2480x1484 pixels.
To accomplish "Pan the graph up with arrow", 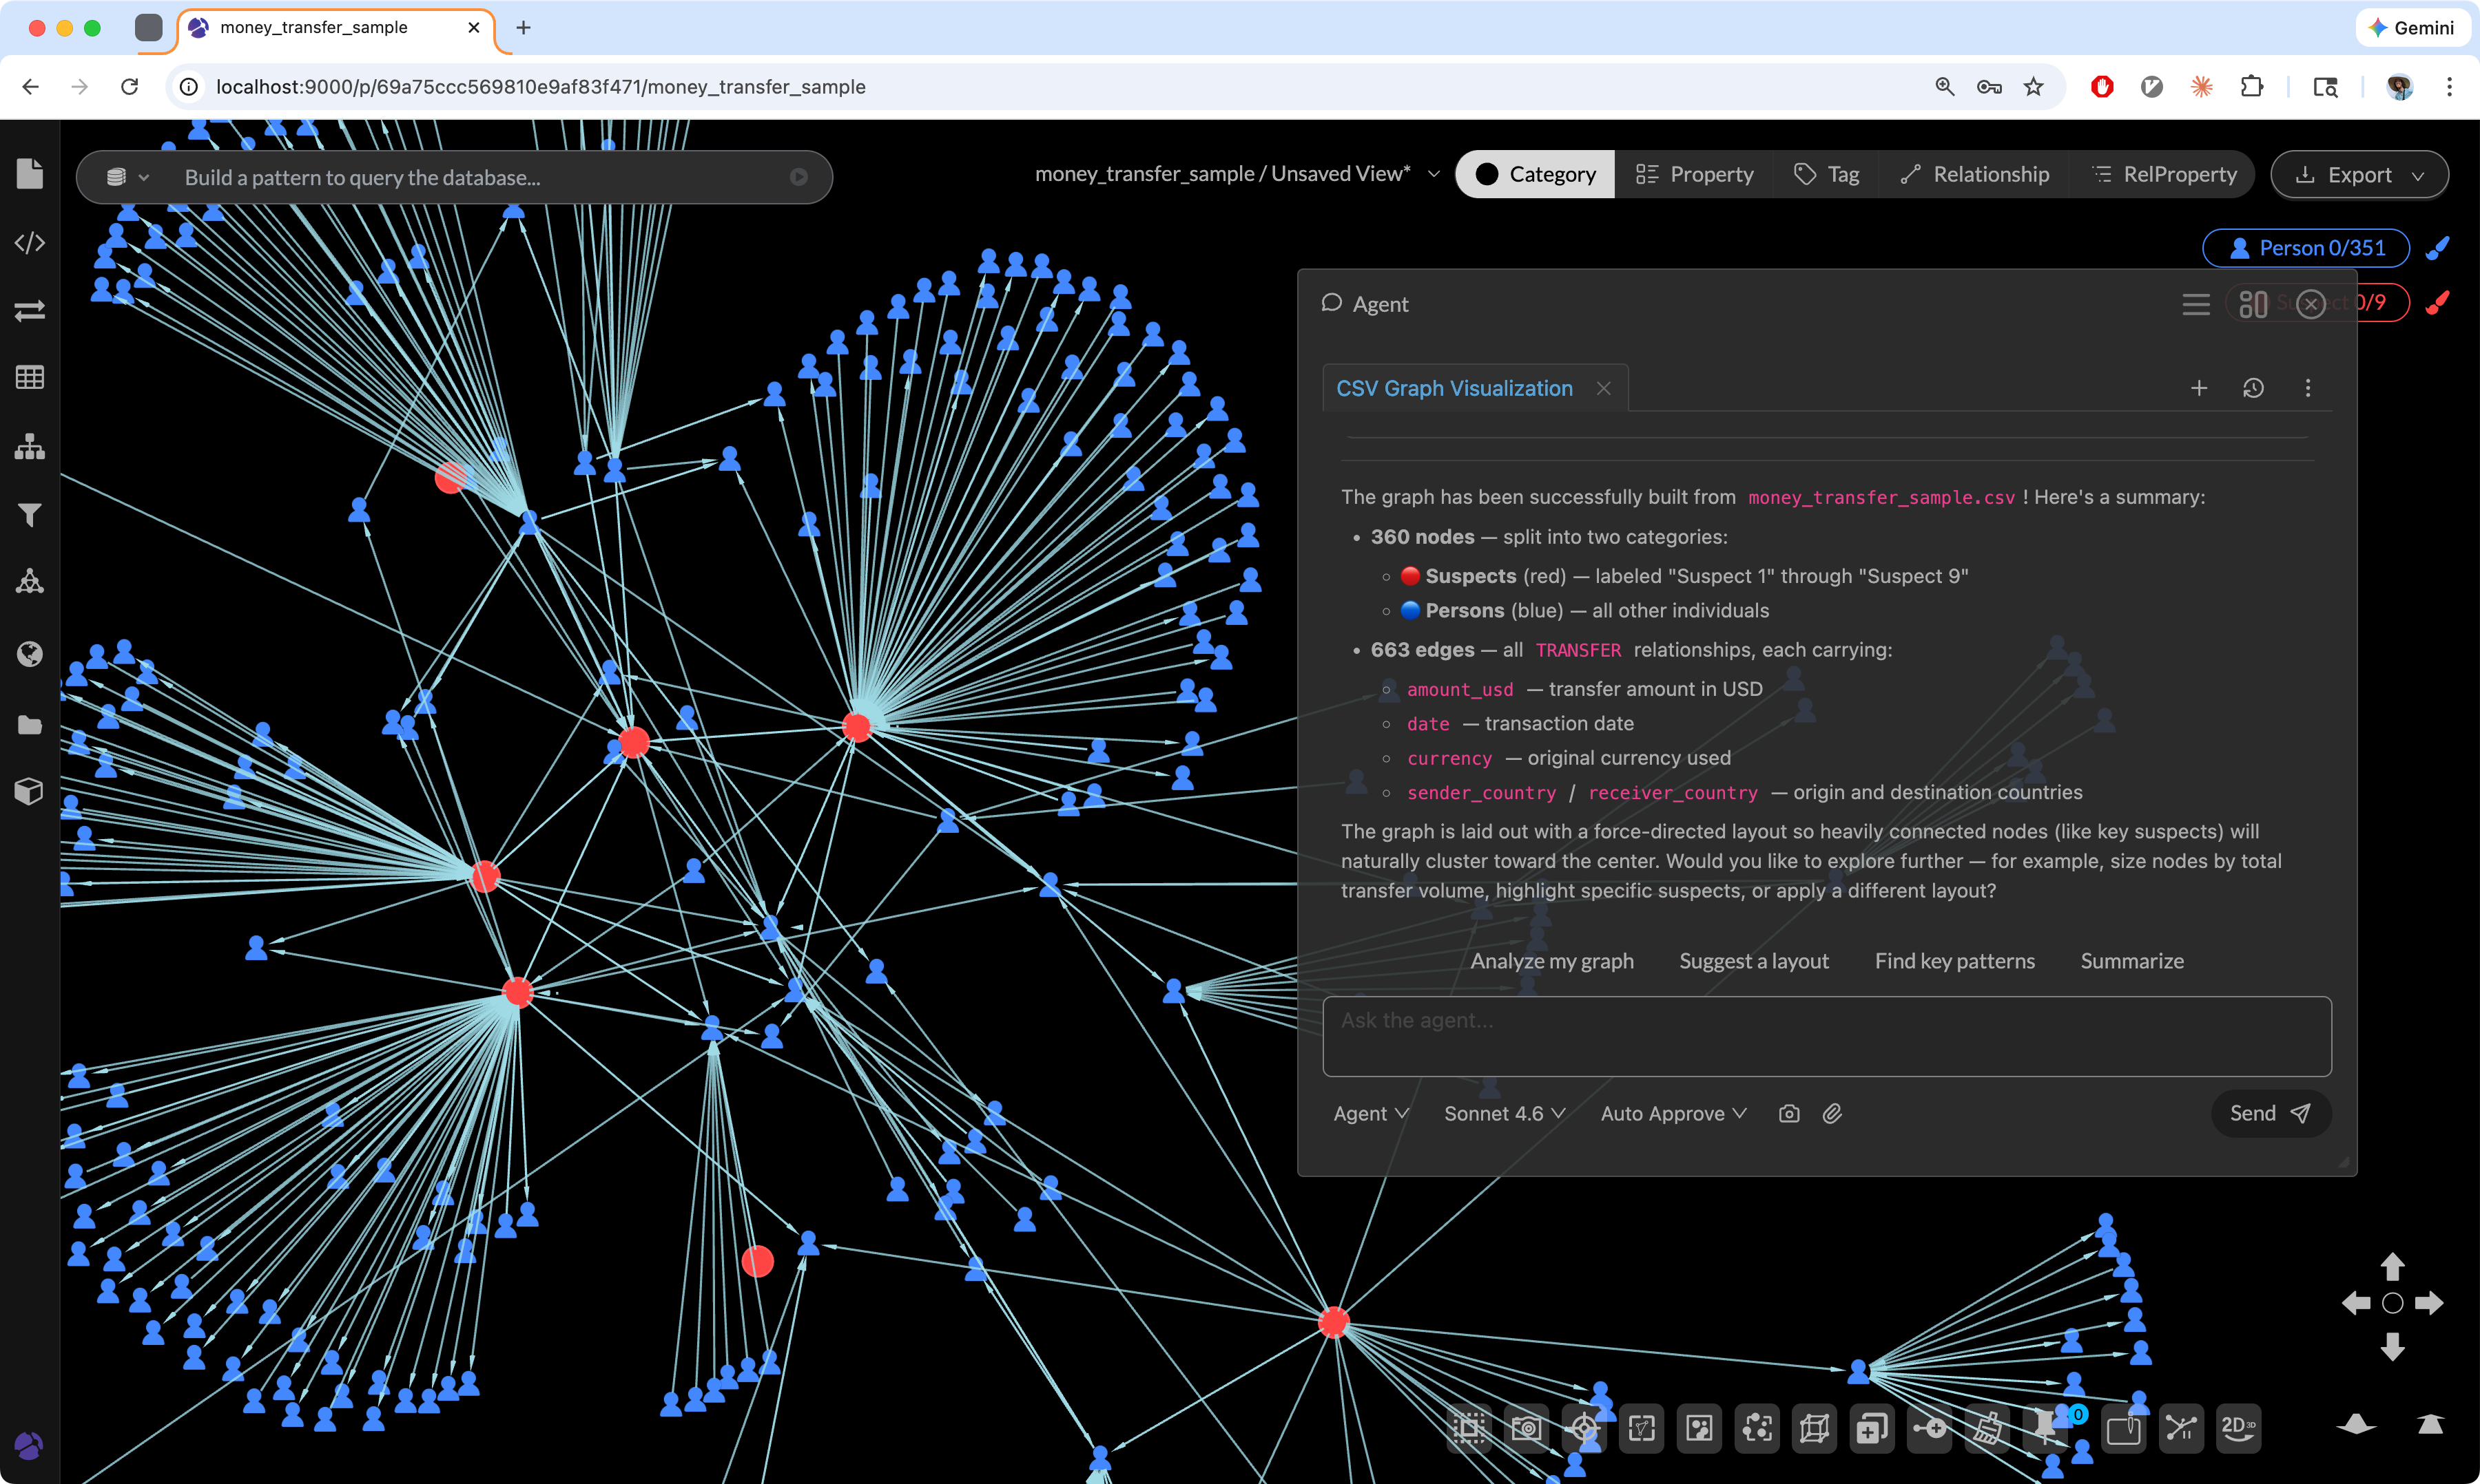I will (2392, 1267).
